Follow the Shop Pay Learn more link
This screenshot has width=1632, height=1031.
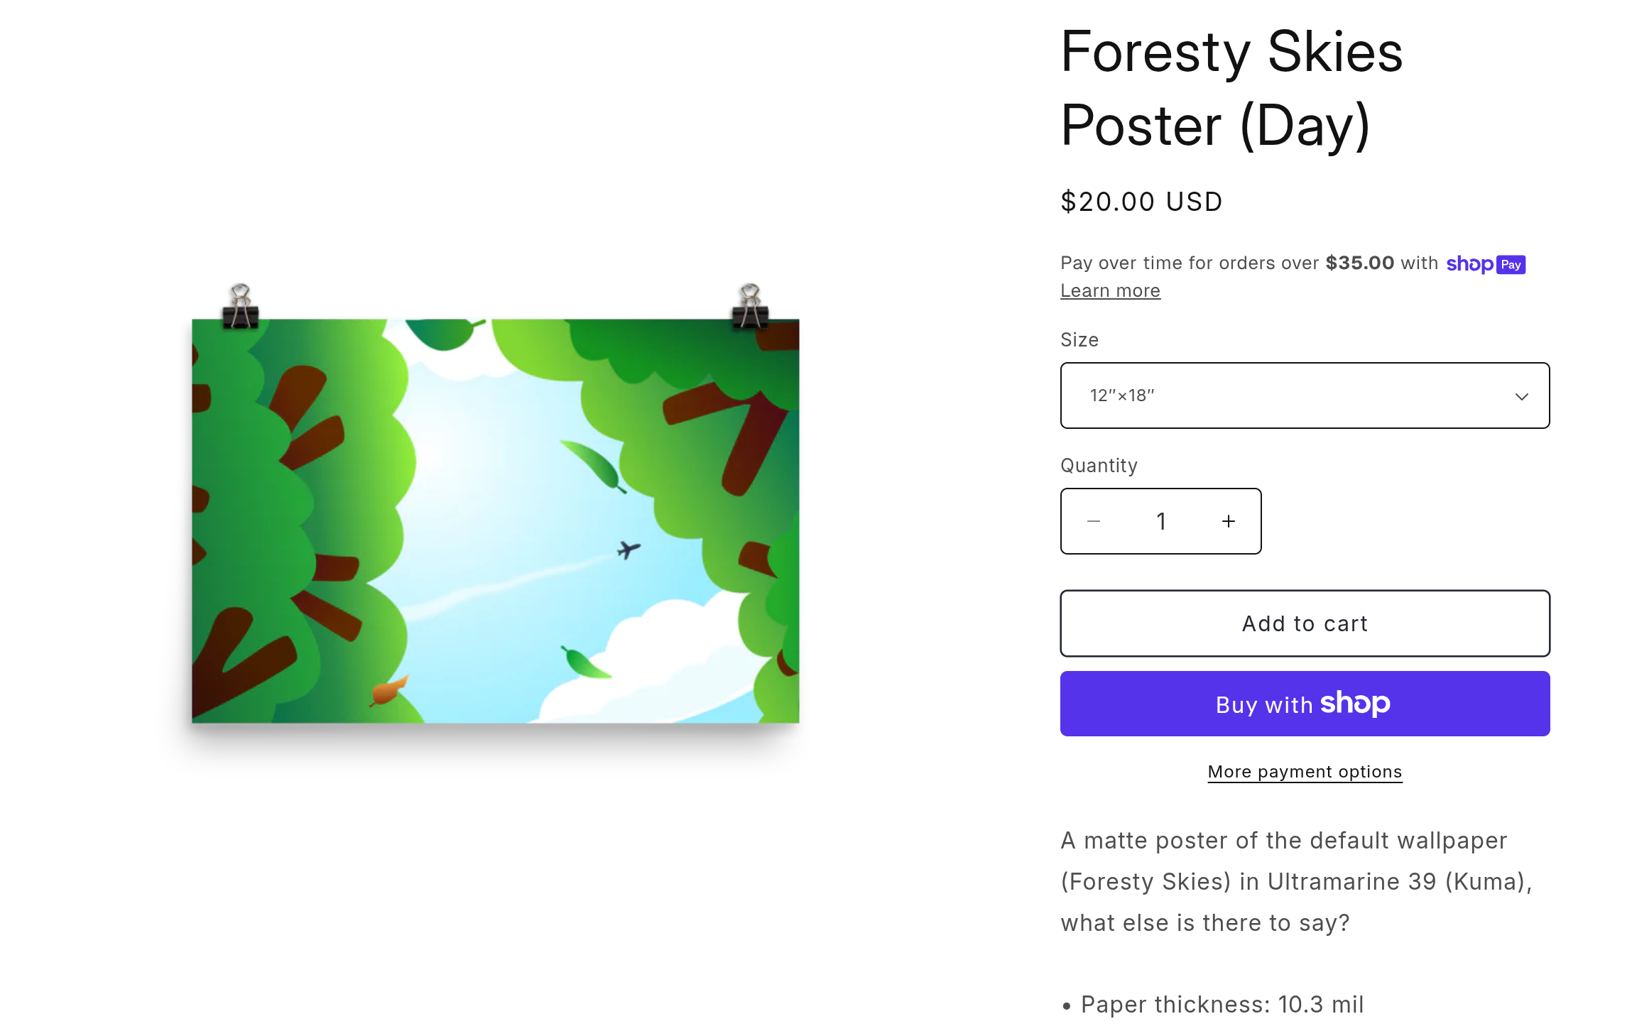pyautogui.click(x=1110, y=290)
